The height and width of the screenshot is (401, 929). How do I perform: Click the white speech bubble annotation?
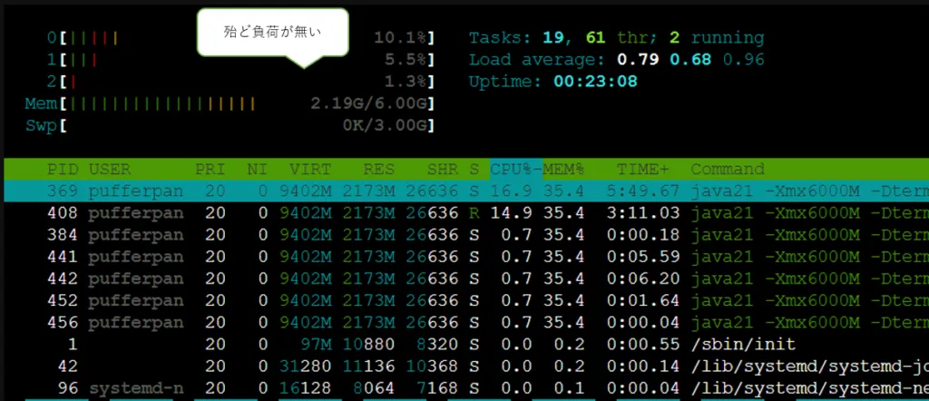(x=272, y=33)
